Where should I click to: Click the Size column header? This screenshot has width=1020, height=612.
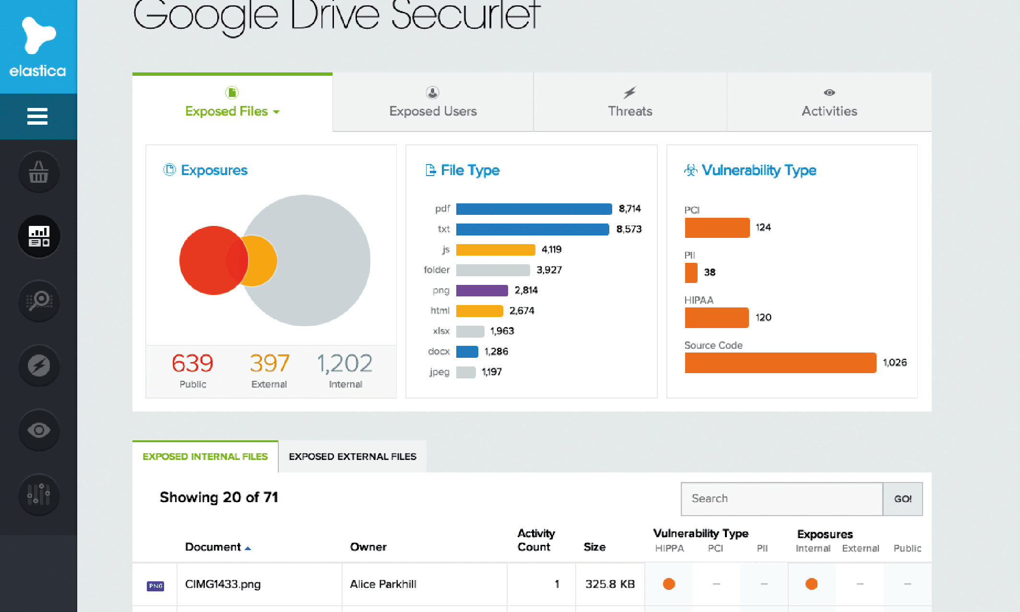coord(594,547)
